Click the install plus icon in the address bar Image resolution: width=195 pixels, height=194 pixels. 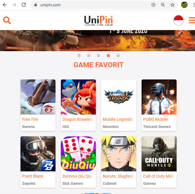(x=153, y=5)
